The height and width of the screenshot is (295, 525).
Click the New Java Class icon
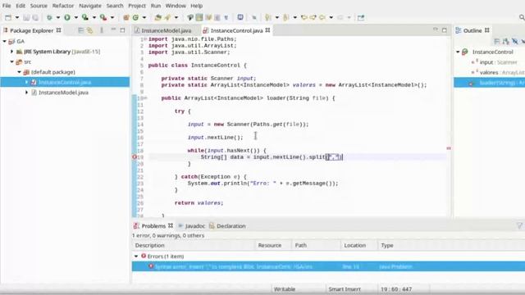click(x=135, y=17)
